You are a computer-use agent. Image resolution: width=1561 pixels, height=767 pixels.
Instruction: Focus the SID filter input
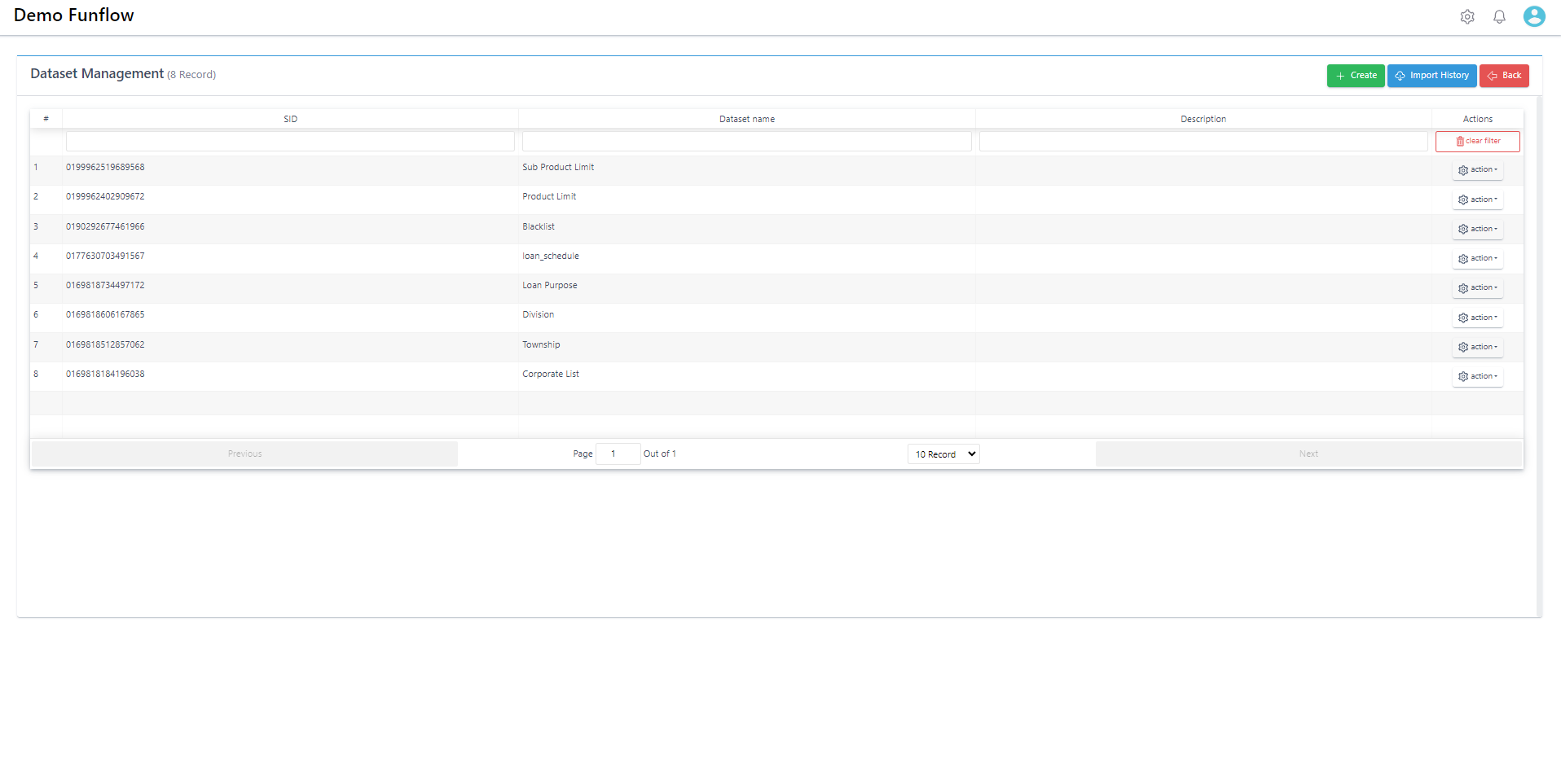(290, 142)
